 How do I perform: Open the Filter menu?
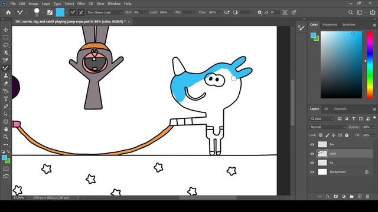[x=81, y=4]
